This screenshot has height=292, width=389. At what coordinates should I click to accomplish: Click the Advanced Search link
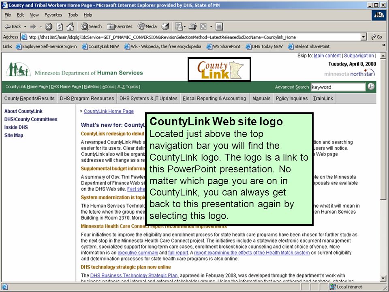[x=292, y=87]
